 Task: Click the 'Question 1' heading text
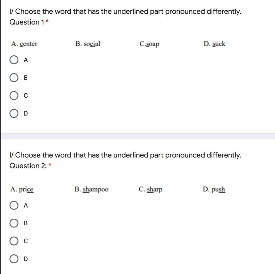point(27,22)
